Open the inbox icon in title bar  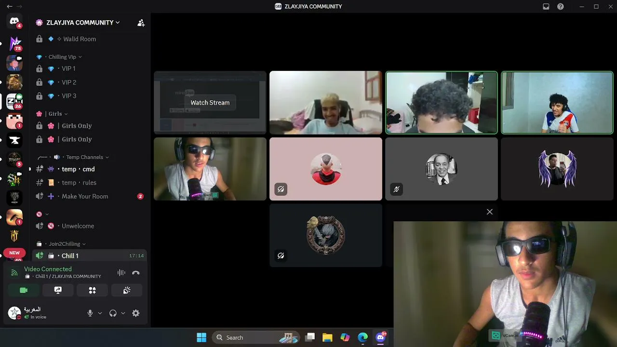click(x=546, y=6)
